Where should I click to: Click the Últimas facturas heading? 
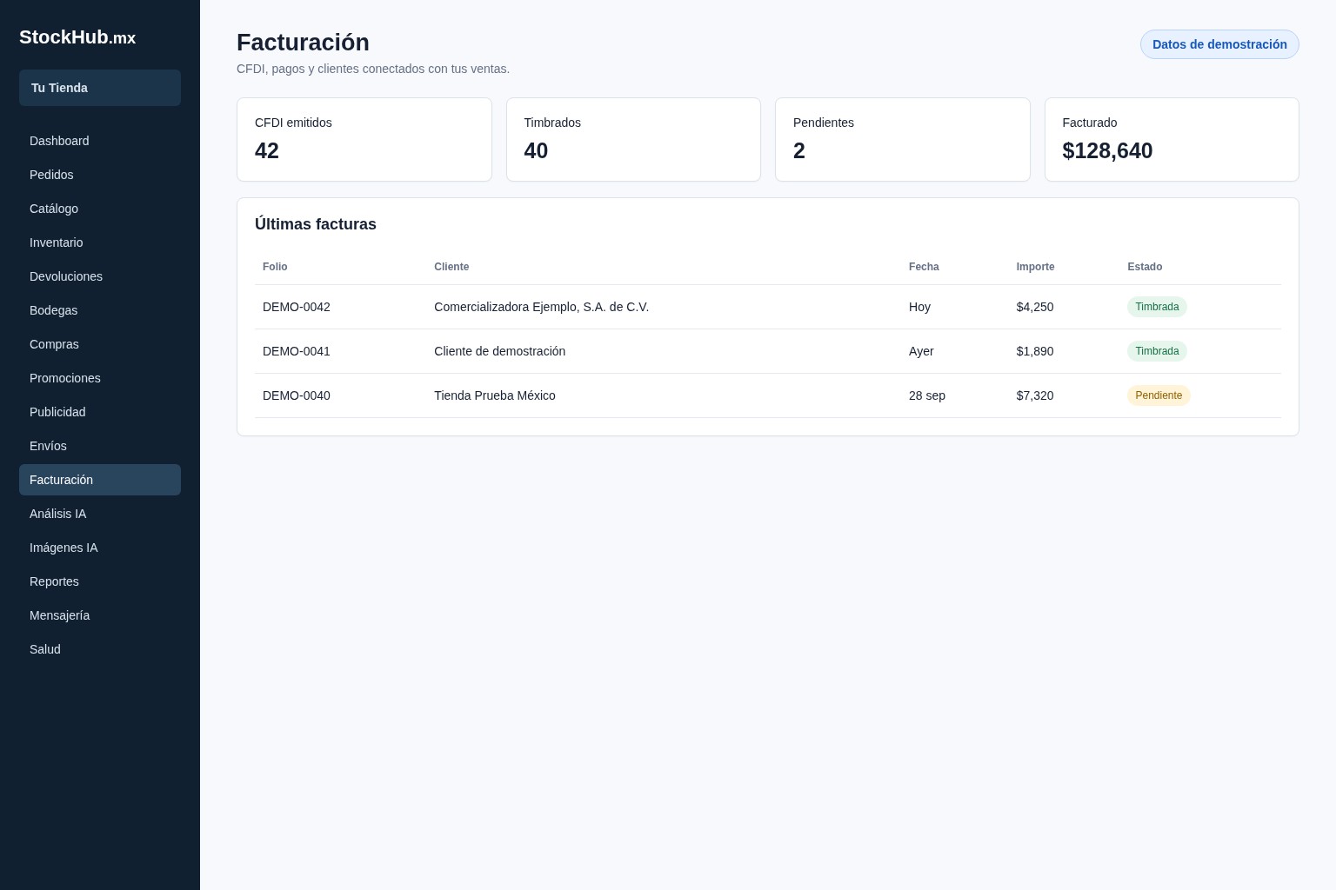tap(316, 224)
